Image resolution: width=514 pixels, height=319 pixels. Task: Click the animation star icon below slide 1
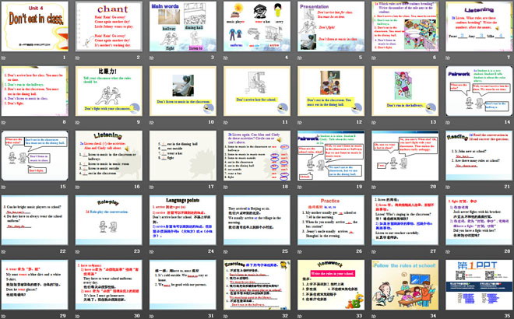click(4, 58)
